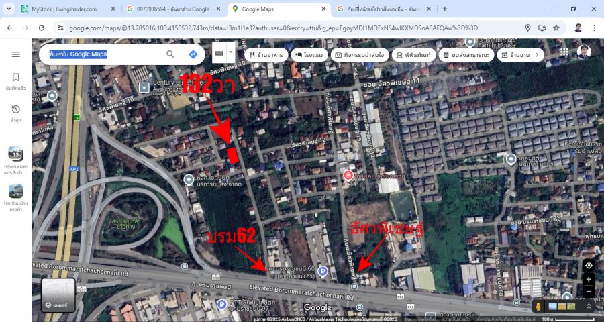Open the Google apps grid
This screenshot has height=322, width=604.
click(564, 52)
